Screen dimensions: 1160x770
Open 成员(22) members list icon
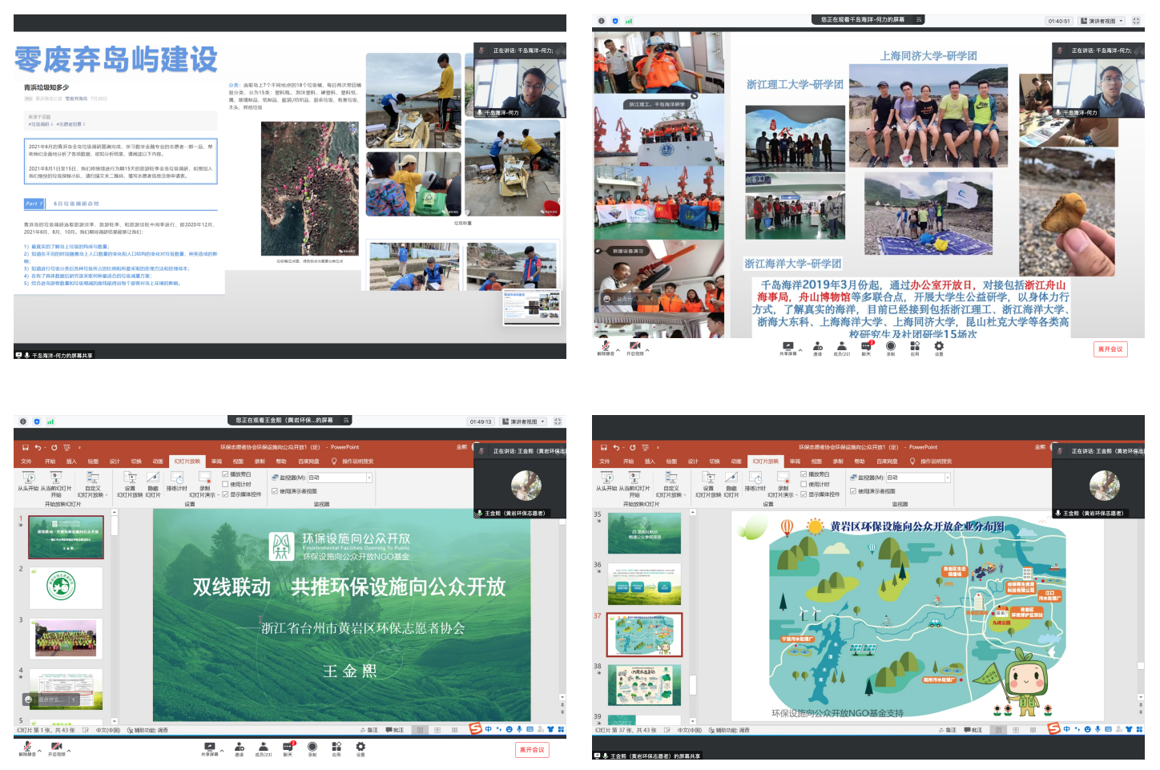tap(842, 345)
